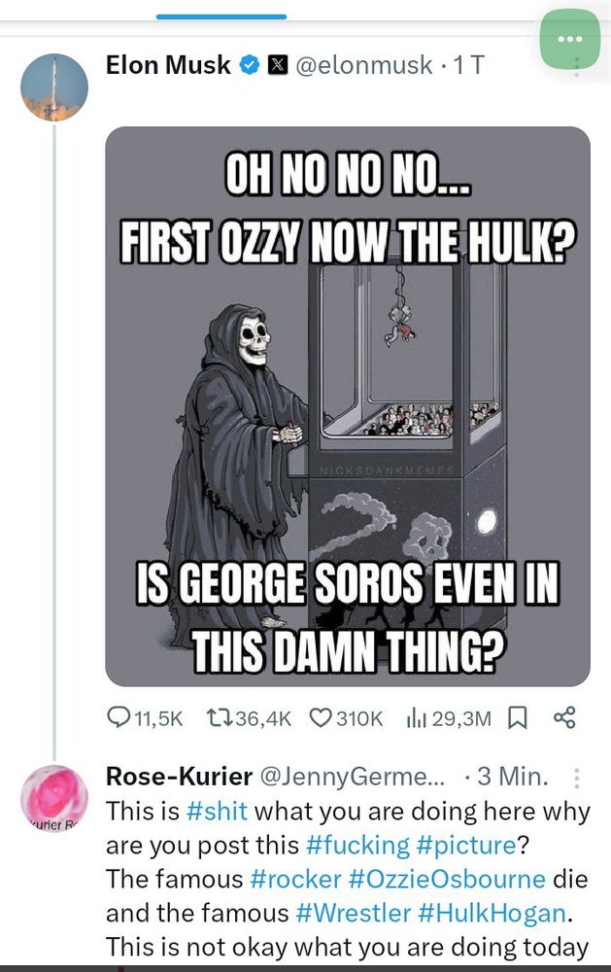Click the X affiliate badge

pos(275,66)
